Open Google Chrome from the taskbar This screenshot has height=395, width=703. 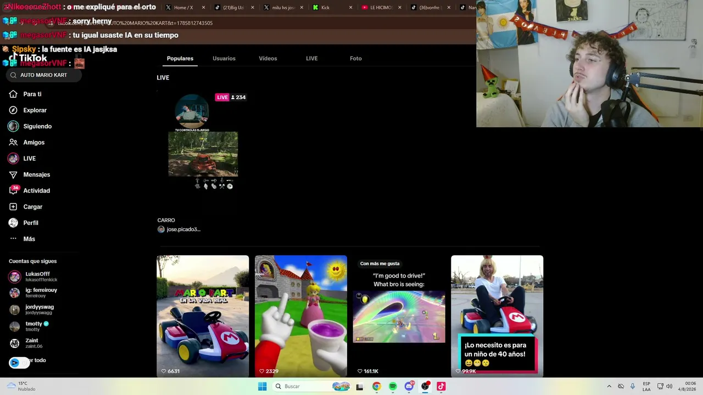click(376, 386)
